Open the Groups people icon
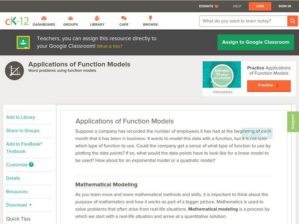This screenshot has width=299, height=224. tap(71, 18)
